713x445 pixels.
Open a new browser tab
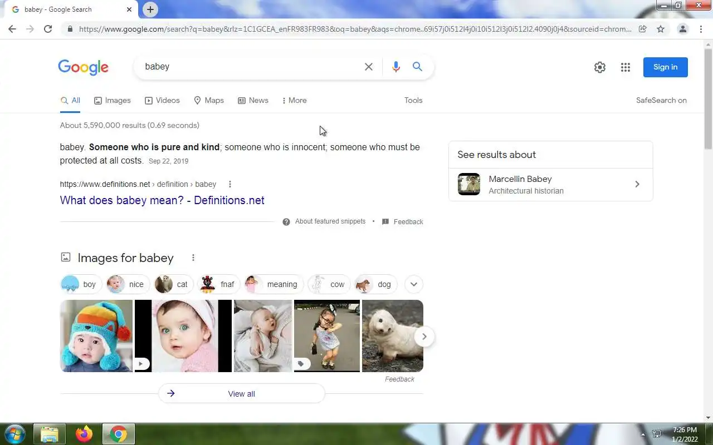pyautogui.click(x=150, y=9)
